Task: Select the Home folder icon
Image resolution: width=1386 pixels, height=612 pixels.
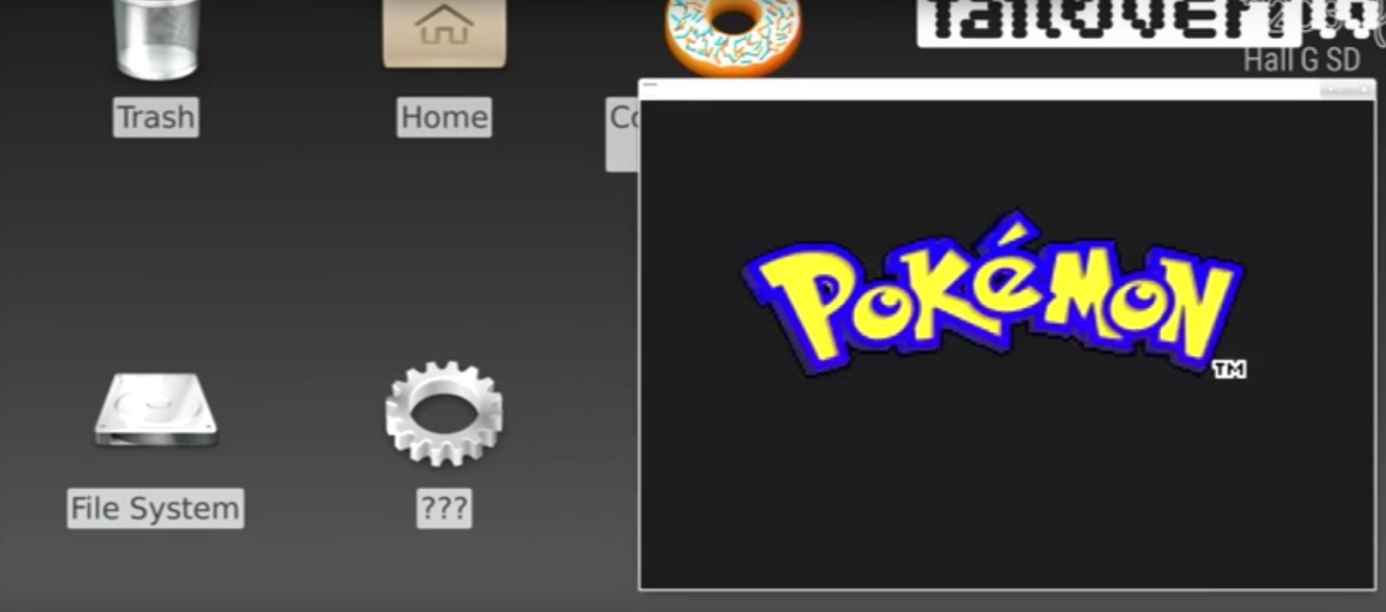Action: (444, 33)
